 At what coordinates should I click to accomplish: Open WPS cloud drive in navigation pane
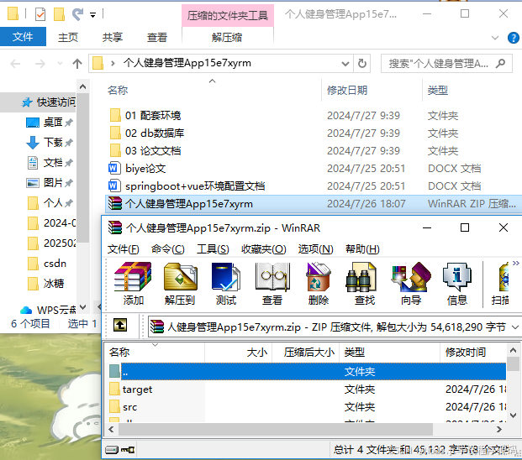click(x=48, y=310)
